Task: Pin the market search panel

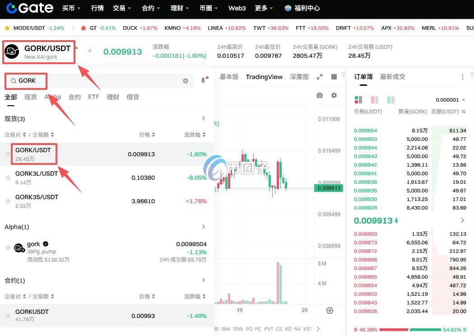Action: (x=203, y=81)
